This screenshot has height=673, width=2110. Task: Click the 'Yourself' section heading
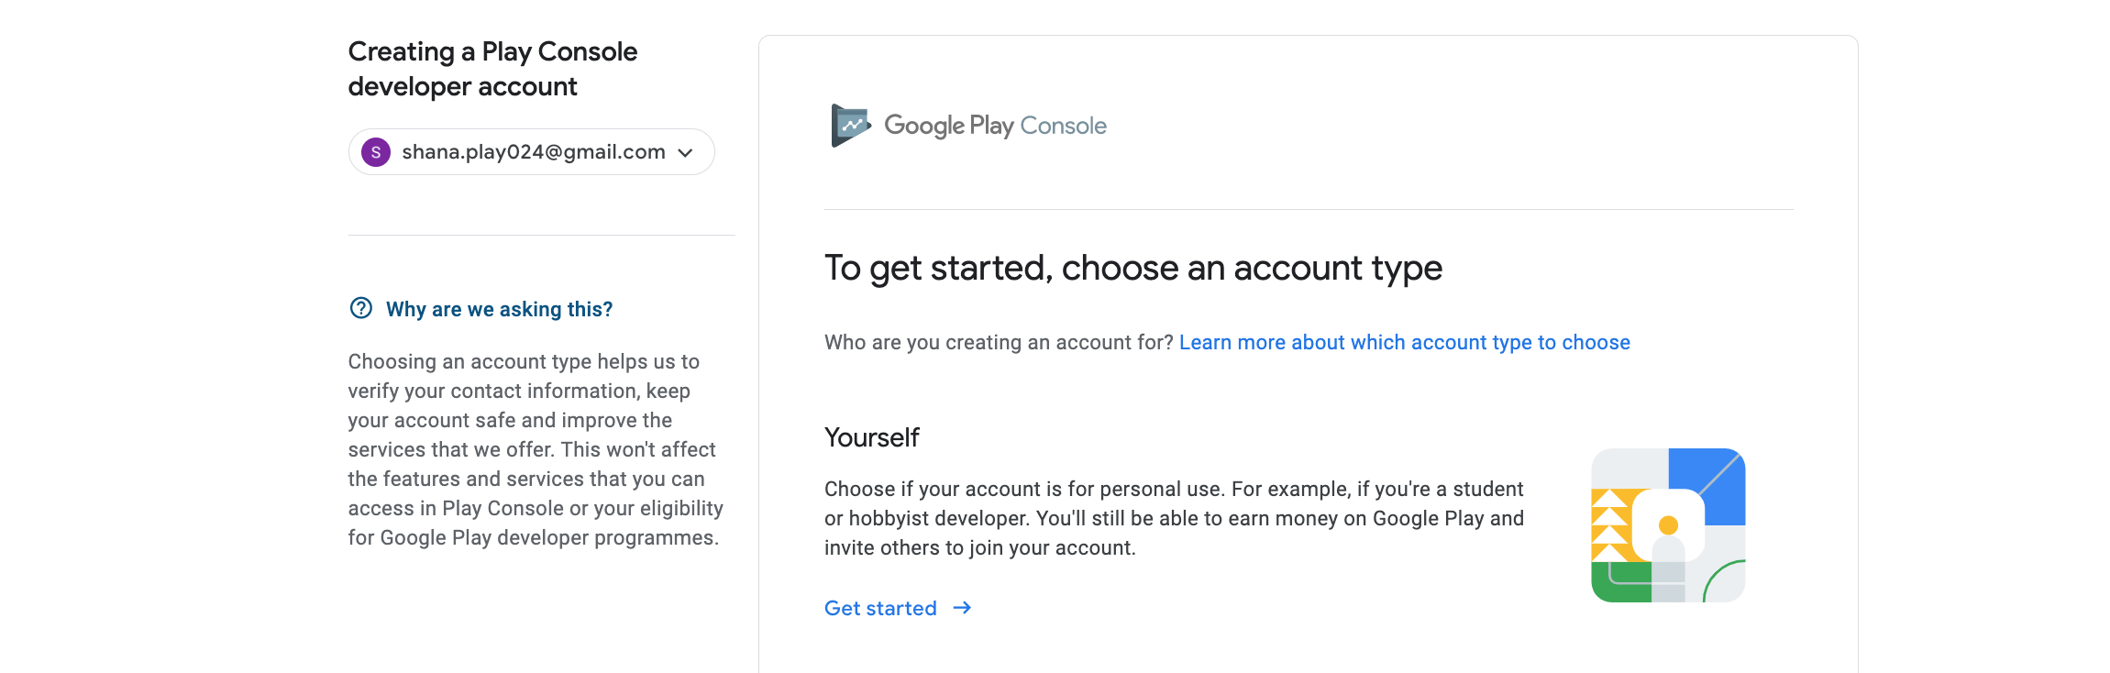[871, 438]
